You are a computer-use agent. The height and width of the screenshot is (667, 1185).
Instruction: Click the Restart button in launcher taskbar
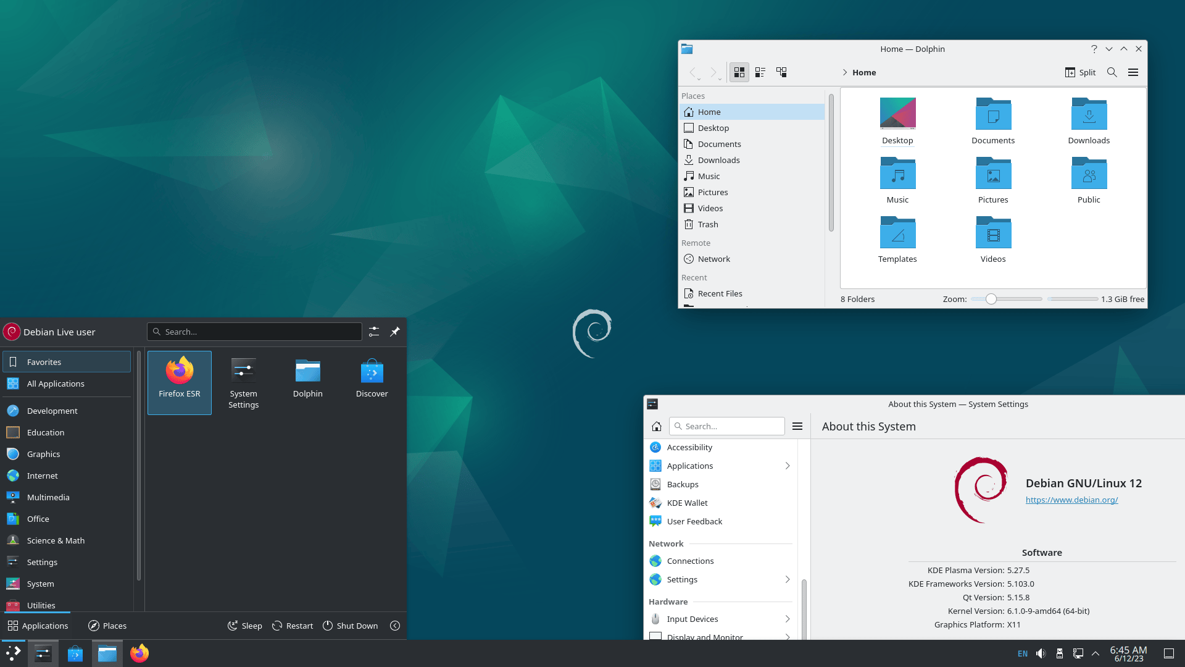[292, 626]
